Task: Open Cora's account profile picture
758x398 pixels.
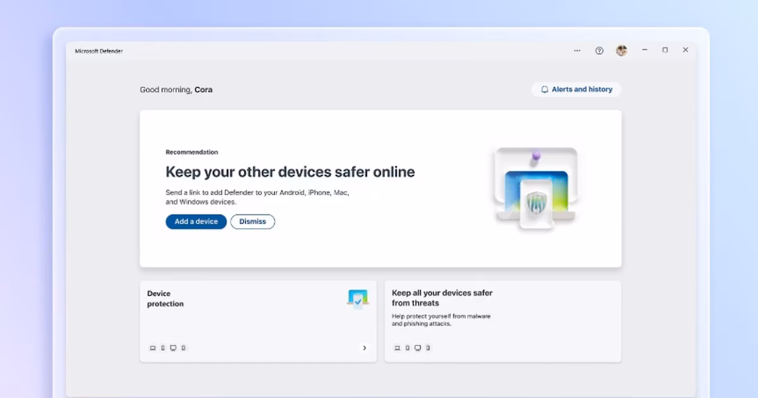Action: coord(622,51)
